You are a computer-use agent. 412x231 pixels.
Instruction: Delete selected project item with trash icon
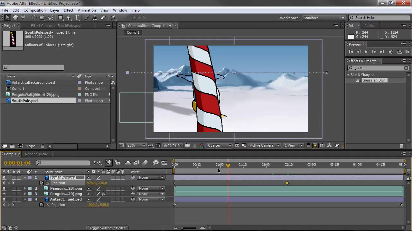[x=42, y=146]
